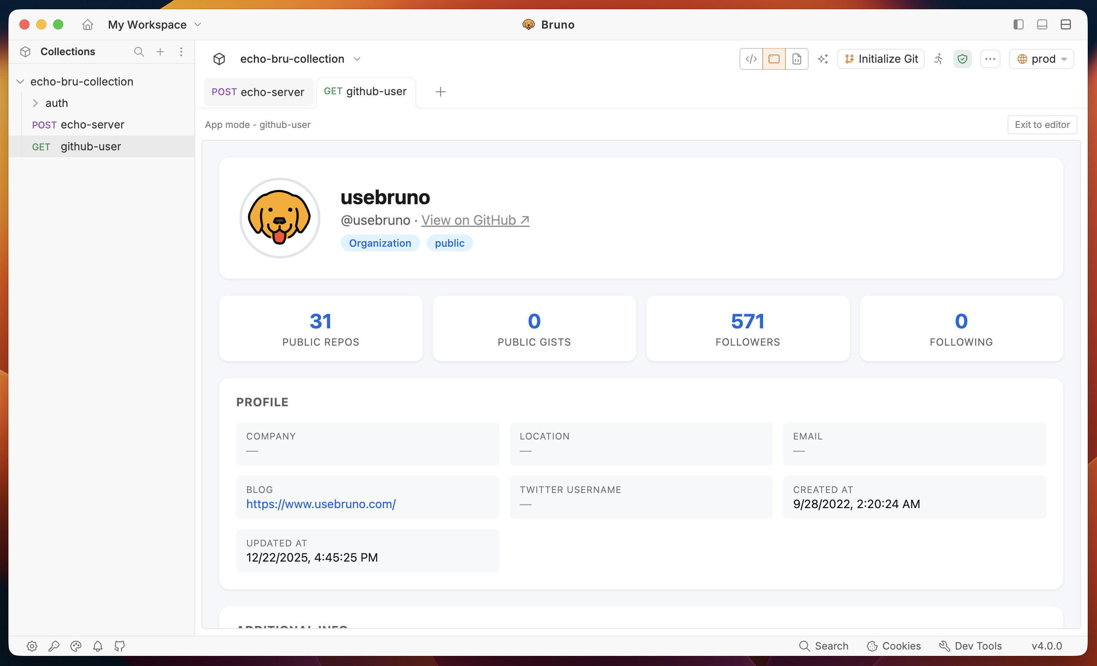Open the usebruno.com blog link
Image resolution: width=1097 pixels, height=666 pixels.
click(321, 504)
